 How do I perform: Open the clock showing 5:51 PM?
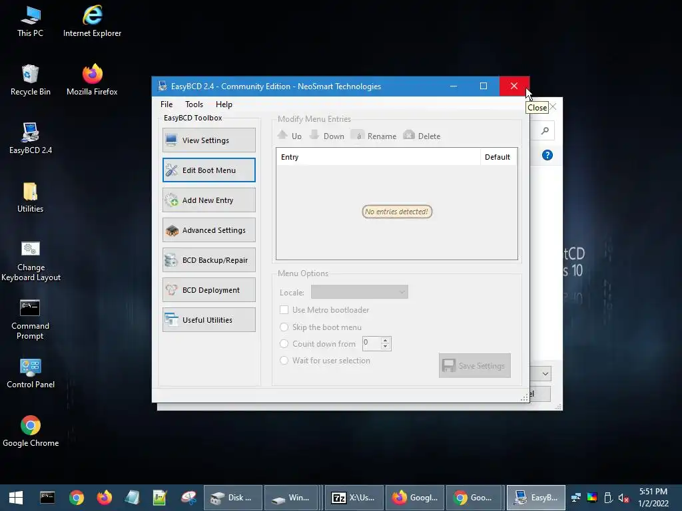[653, 498]
